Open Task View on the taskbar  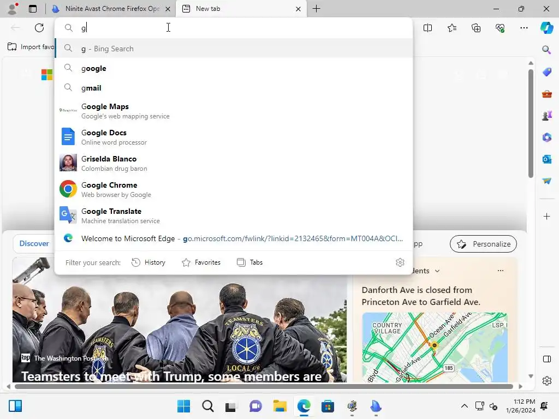[231, 406]
